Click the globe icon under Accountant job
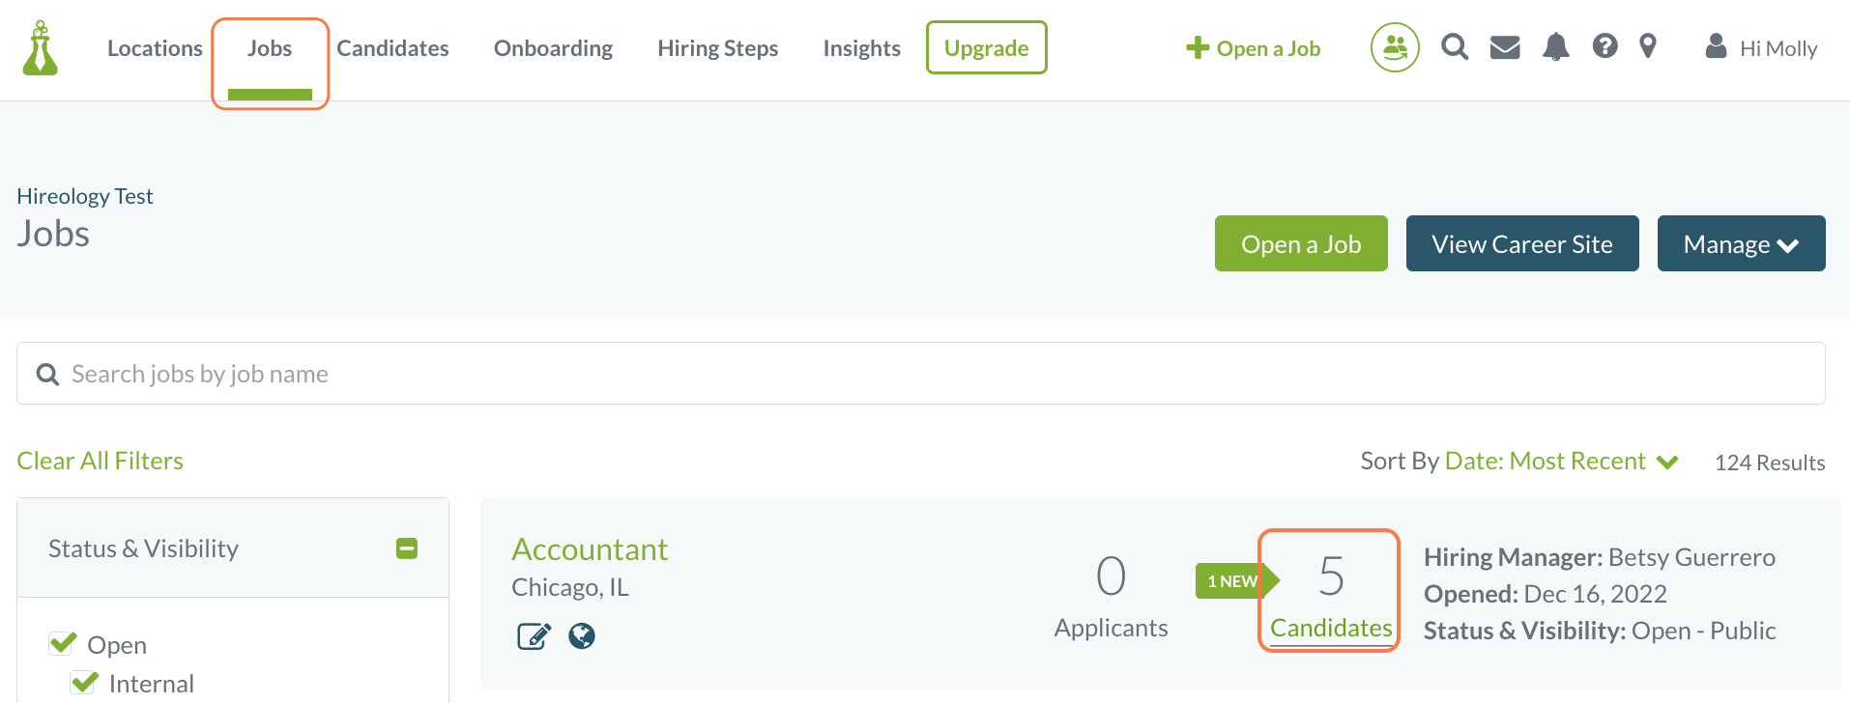 tap(582, 635)
